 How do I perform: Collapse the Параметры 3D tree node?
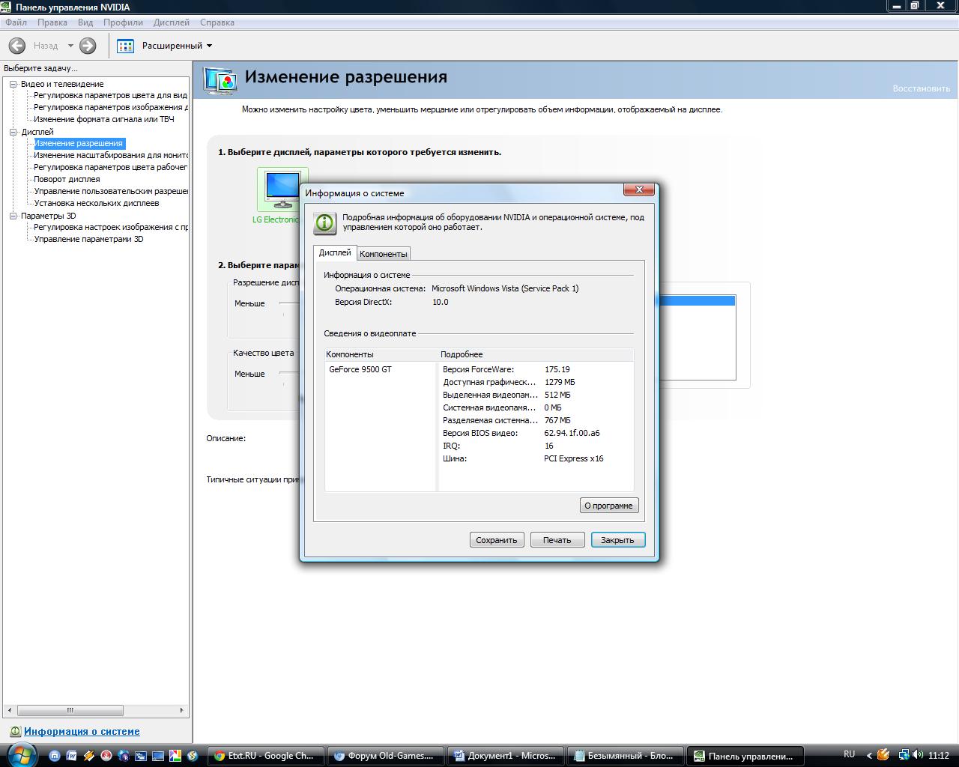tap(13, 216)
